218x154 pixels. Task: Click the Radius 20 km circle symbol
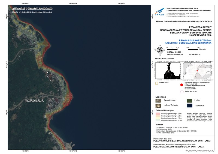click(182, 92)
